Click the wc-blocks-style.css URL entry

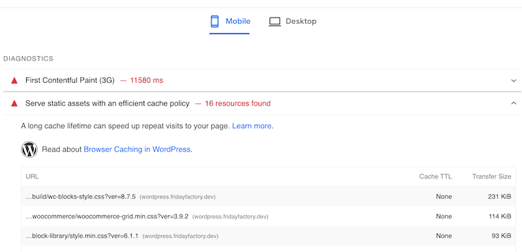80,197
